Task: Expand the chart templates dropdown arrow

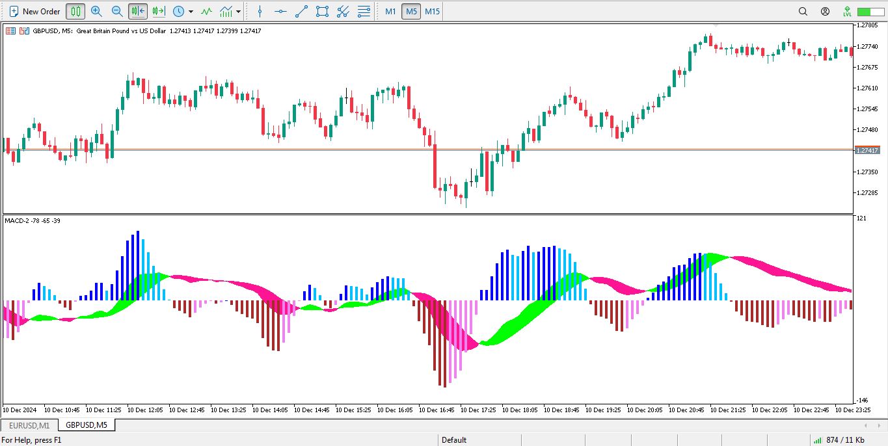Action: [x=239, y=12]
